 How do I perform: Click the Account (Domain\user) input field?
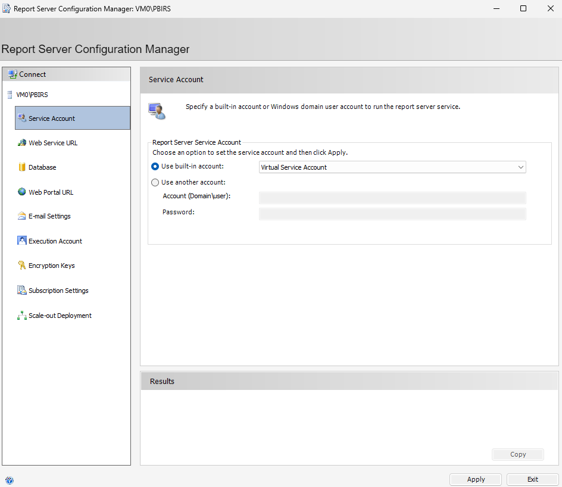(392, 198)
